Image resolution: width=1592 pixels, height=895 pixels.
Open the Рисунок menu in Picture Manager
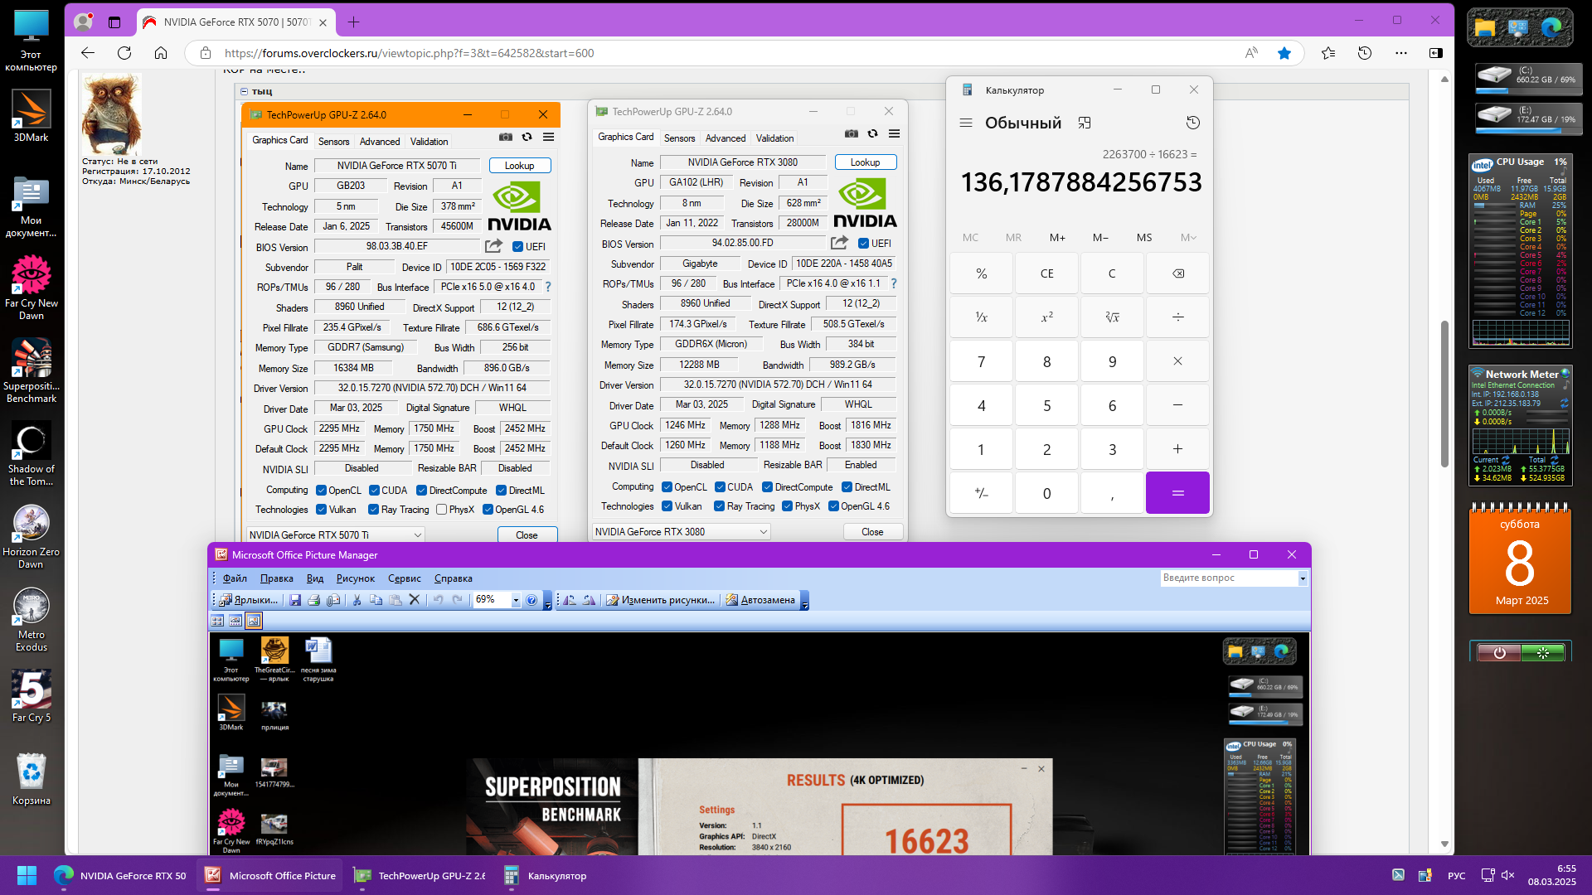[355, 578]
